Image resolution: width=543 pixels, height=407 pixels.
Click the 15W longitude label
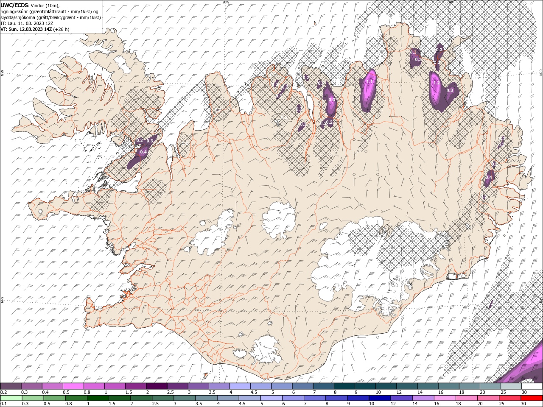(x=449, y=2)
